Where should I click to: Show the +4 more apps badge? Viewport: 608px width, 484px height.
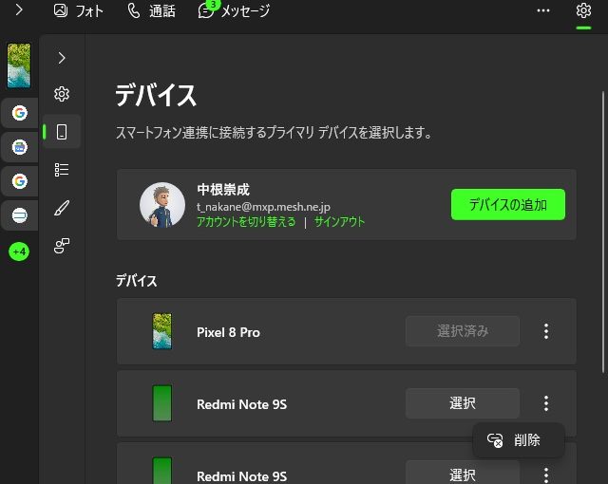(19, 251)
